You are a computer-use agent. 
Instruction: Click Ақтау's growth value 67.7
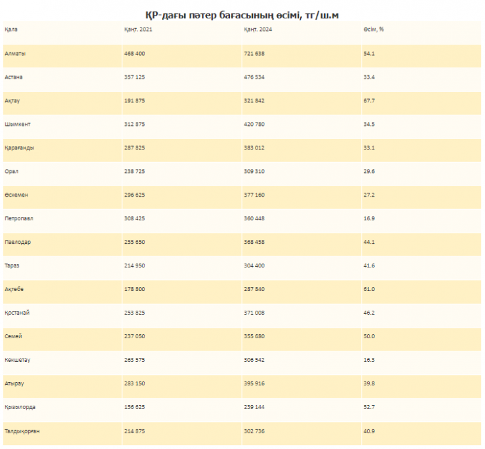click(x=368, y=101)
